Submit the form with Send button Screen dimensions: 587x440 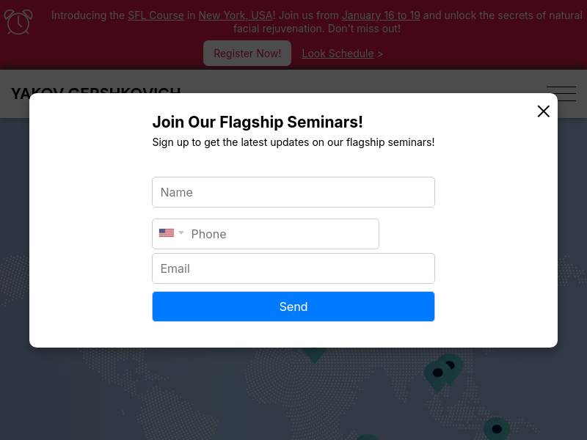pos(293,307)
